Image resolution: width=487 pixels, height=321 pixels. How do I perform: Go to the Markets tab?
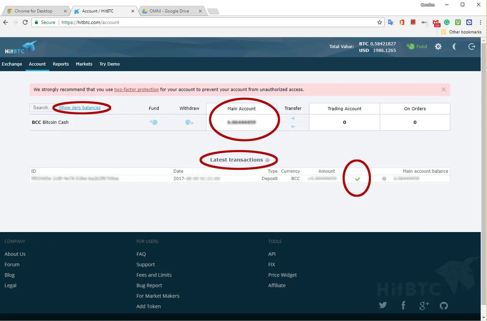click(x=84, y=64)
